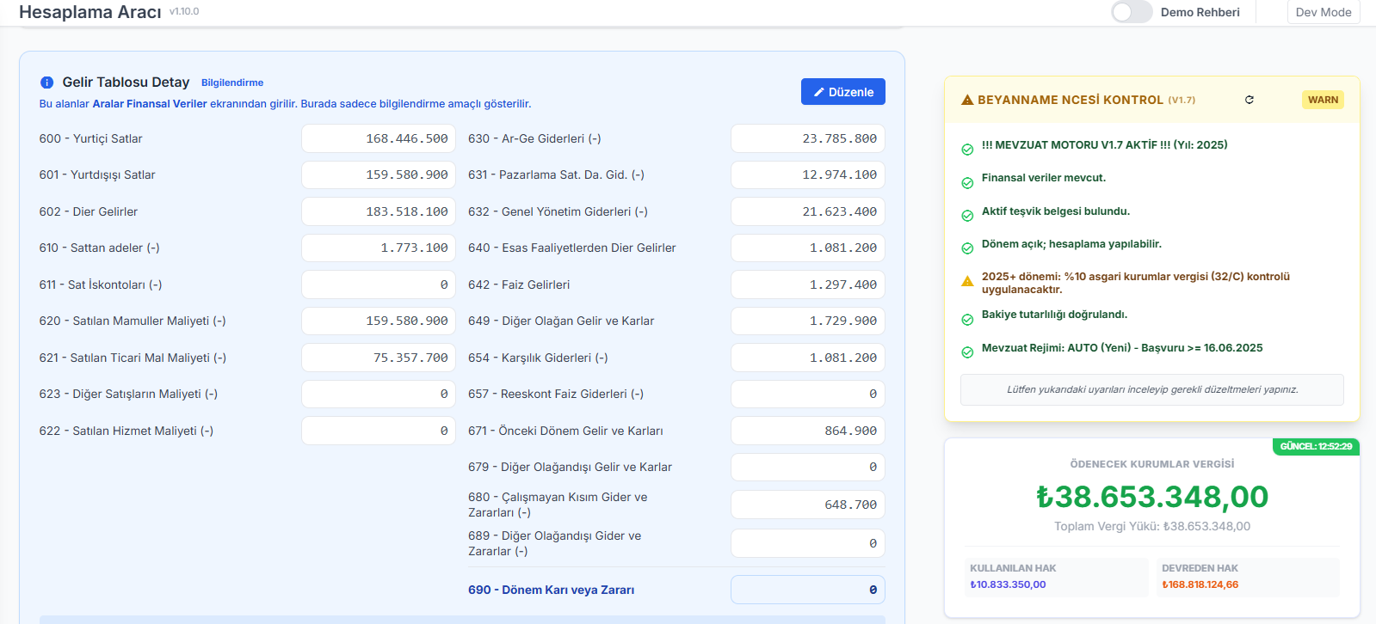Click the check icon beside Bakiye tutarlılığı doğrulandı
The width and height of the screenshot is (1376, 624).
[967, 319]
